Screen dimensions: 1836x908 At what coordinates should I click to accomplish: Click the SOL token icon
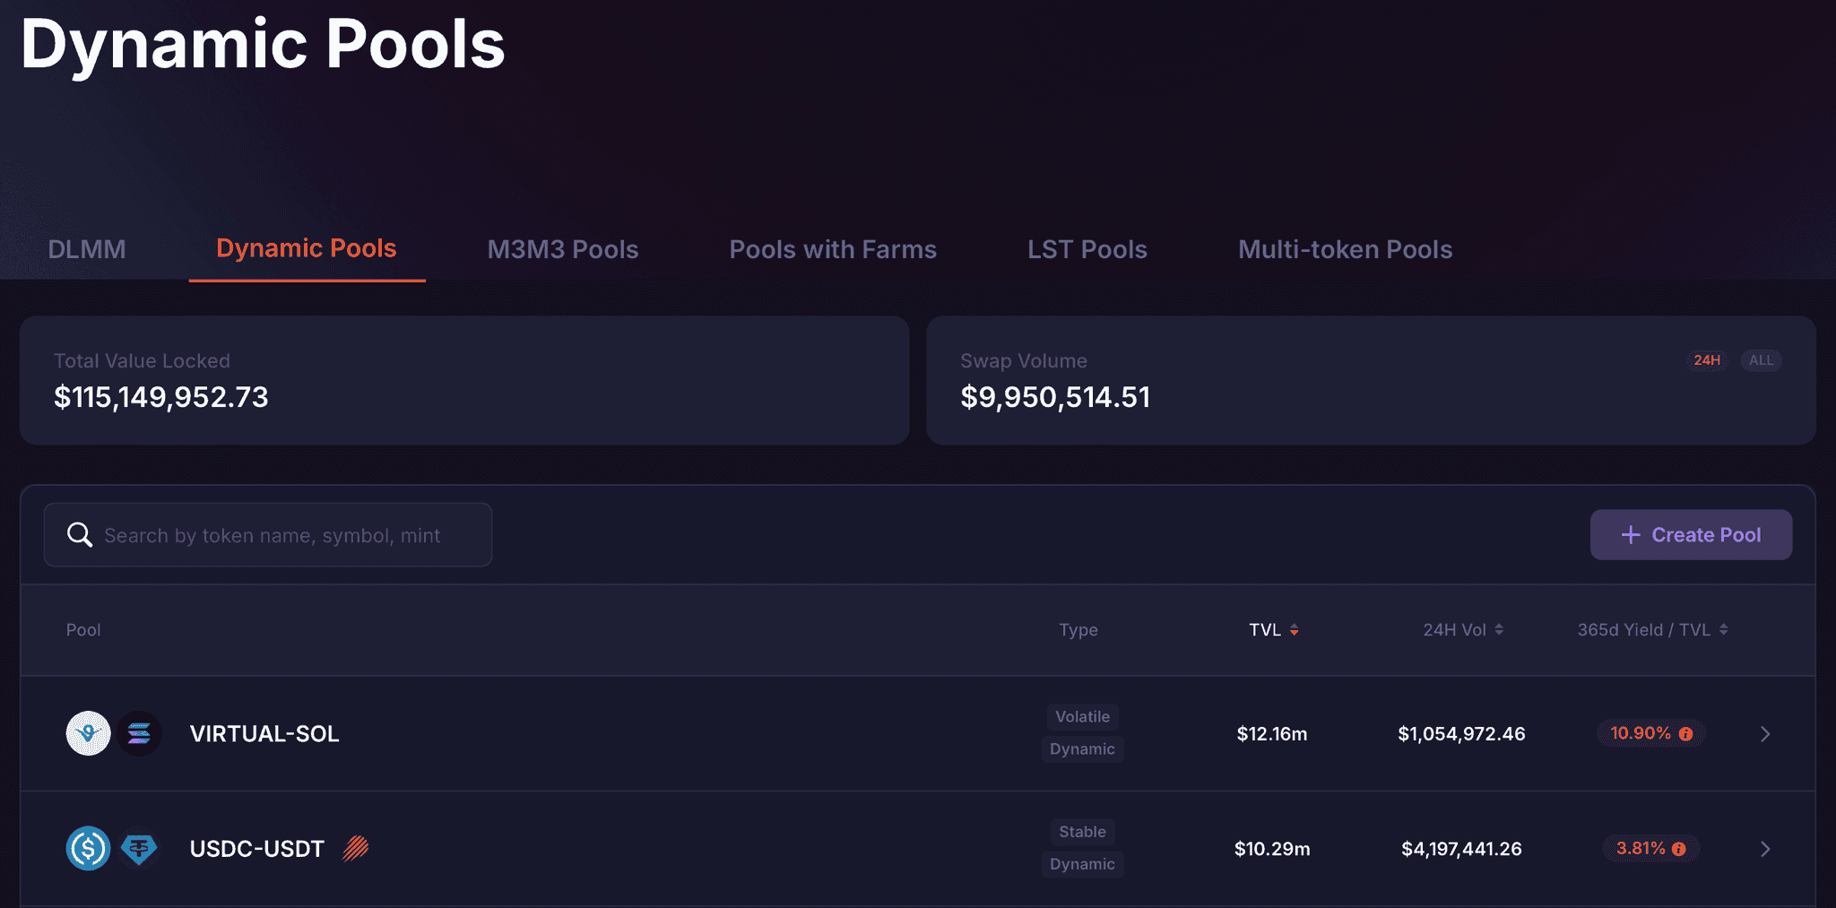pyautogui.click(x=139, y=733)
